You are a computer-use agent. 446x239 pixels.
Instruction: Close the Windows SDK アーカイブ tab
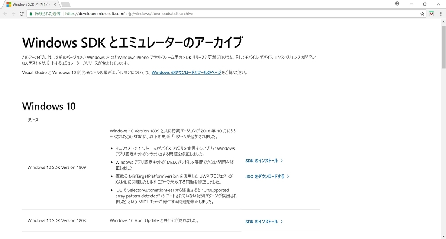pyautogui.click(x=55, y=4)
